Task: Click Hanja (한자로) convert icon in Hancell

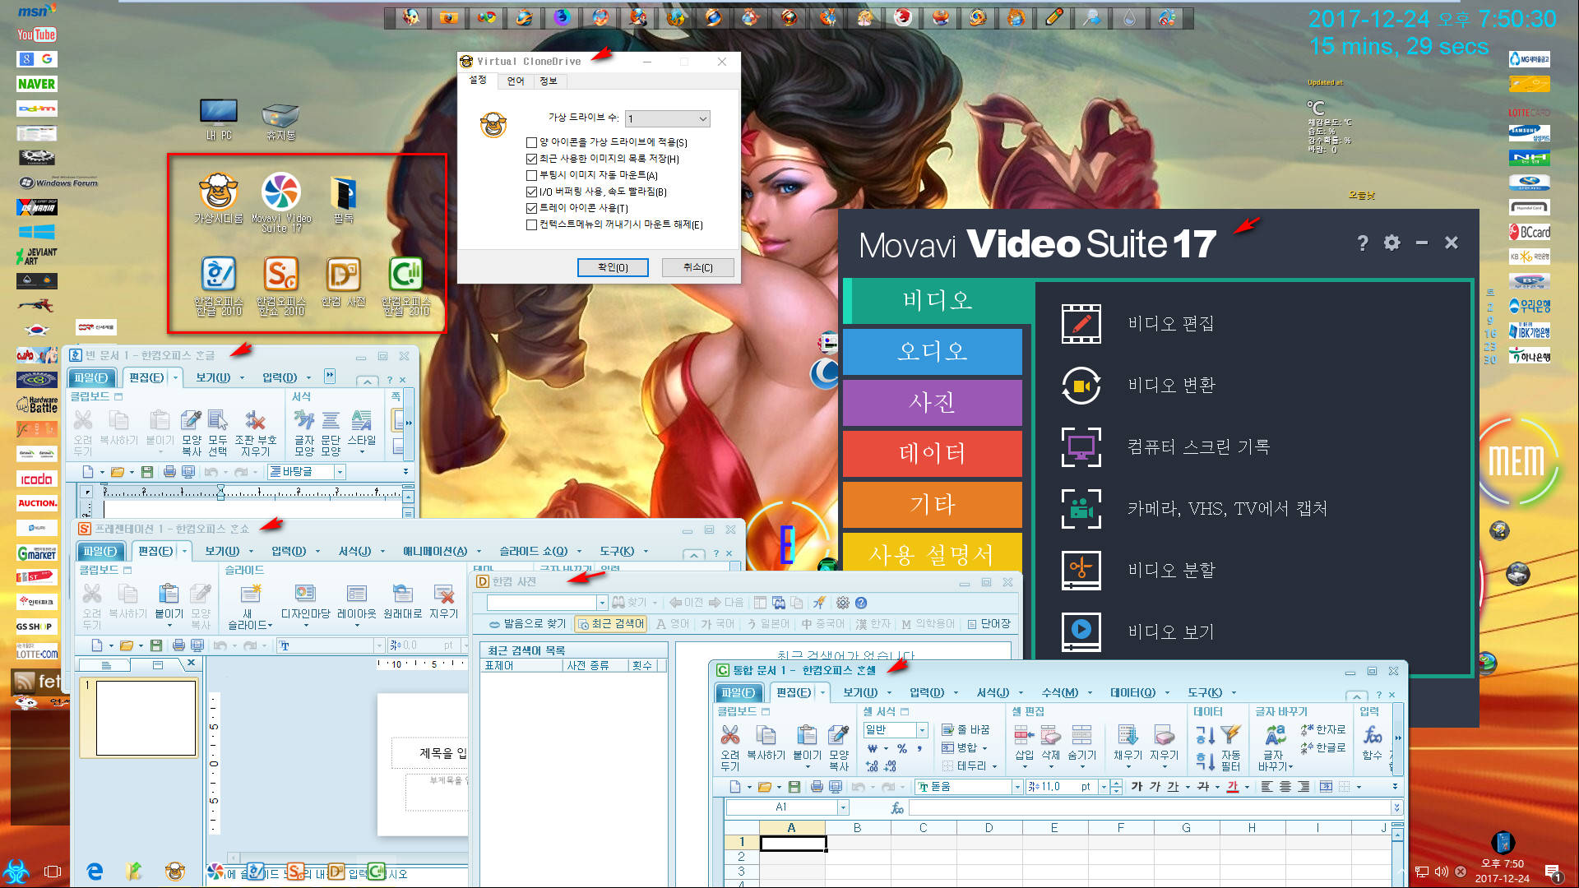Action: pyautogui.click(x=1323, y=729)
